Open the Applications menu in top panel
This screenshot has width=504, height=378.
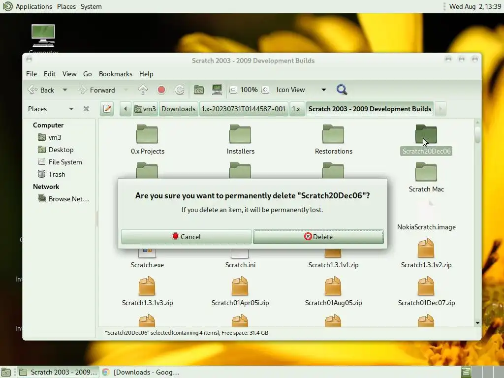(x=34, y=6)
